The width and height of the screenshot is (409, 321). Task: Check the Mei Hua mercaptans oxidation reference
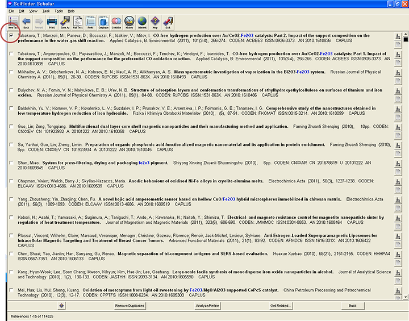[11, 290]
